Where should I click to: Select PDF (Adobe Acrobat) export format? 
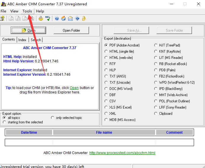point(106,45)
